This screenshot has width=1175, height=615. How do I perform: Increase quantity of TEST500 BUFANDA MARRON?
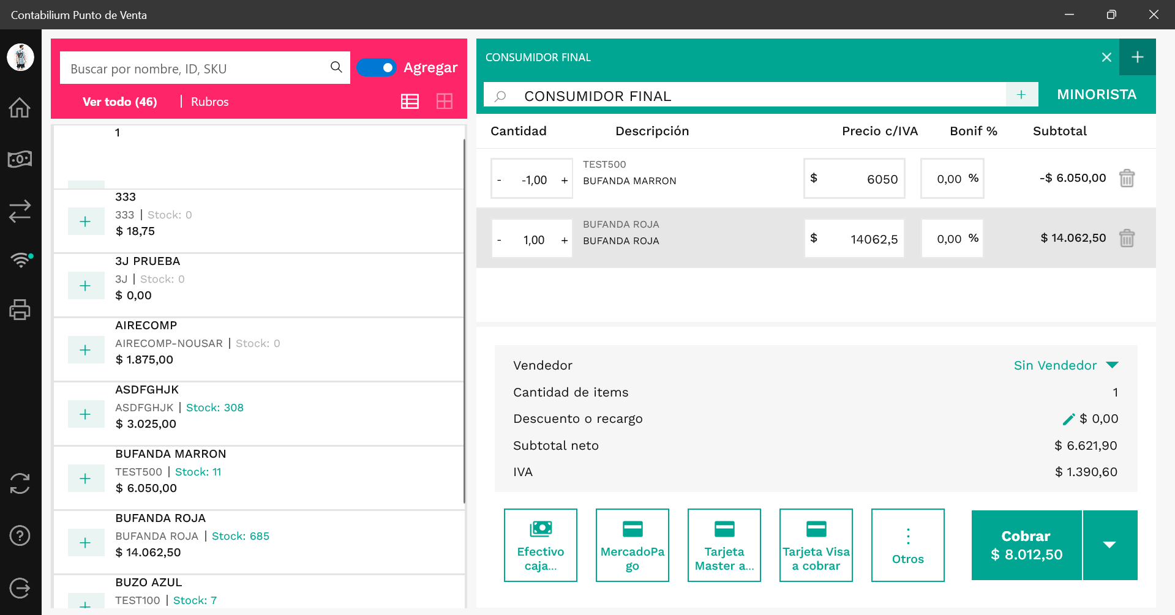[565, 181]
